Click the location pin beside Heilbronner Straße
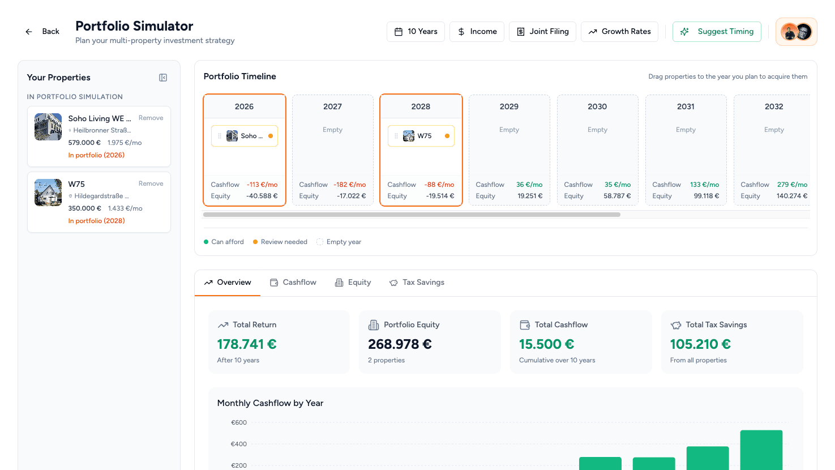This screenshot has height=470, width=835. [70, 130]
